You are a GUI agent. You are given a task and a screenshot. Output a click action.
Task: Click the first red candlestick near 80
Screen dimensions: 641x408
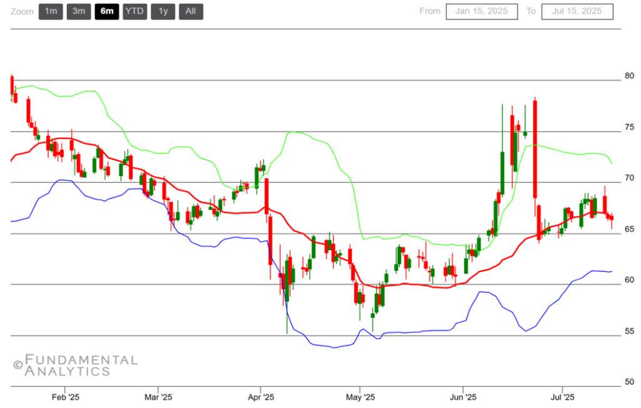(x=11, y=86)
